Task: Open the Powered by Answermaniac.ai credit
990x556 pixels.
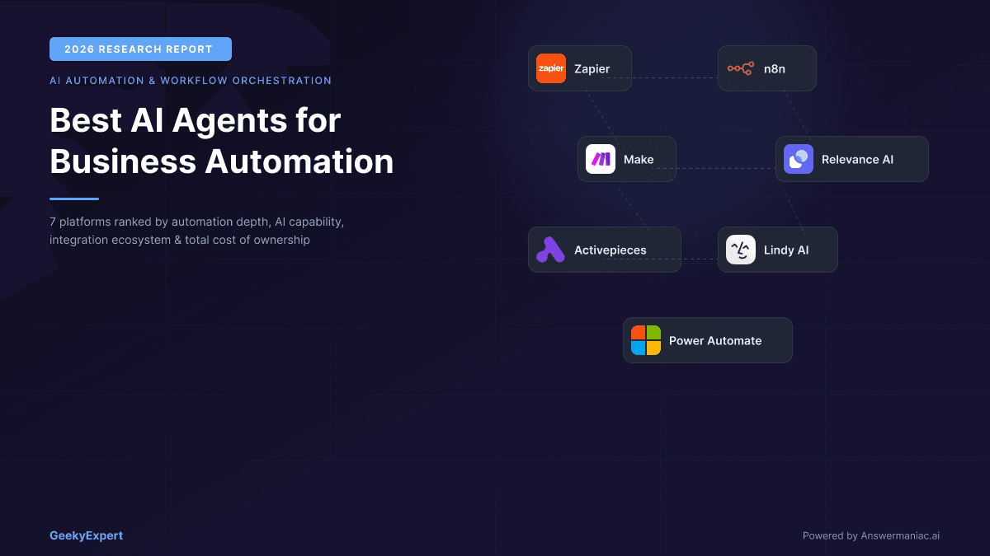Action: pos(871,535)
